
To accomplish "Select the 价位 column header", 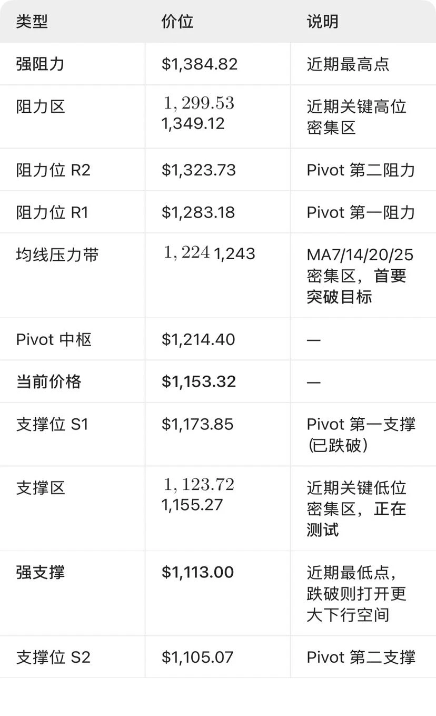I will [x=177, y=22].
